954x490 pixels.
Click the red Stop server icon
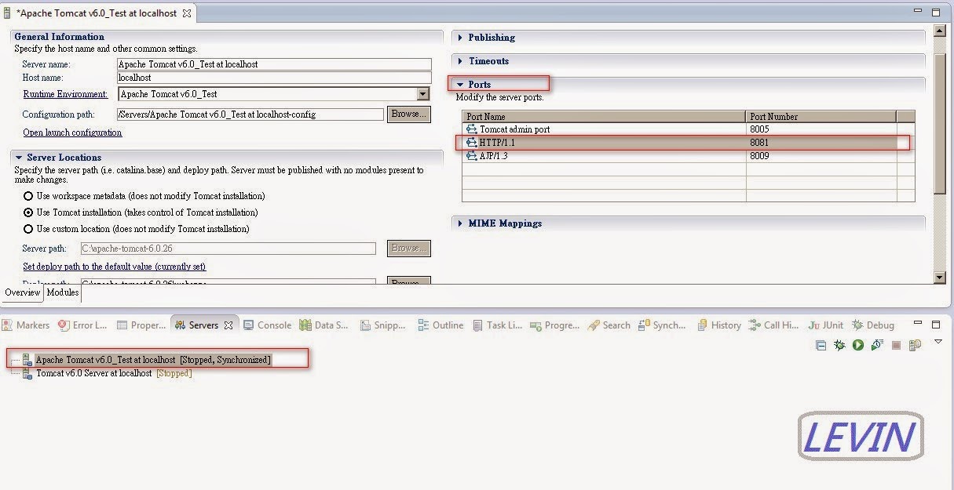tap(896, 345)
